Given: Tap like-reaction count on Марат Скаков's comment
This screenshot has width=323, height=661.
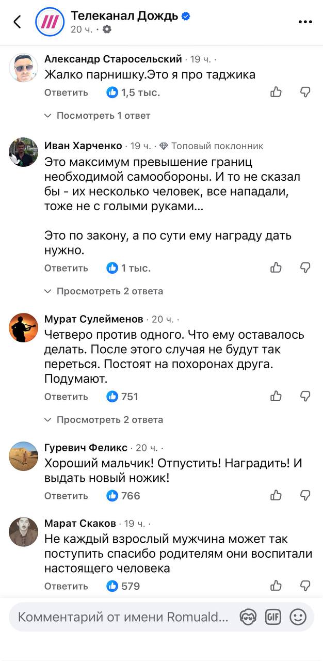Looking at the screenshot, I should (123, 586).
